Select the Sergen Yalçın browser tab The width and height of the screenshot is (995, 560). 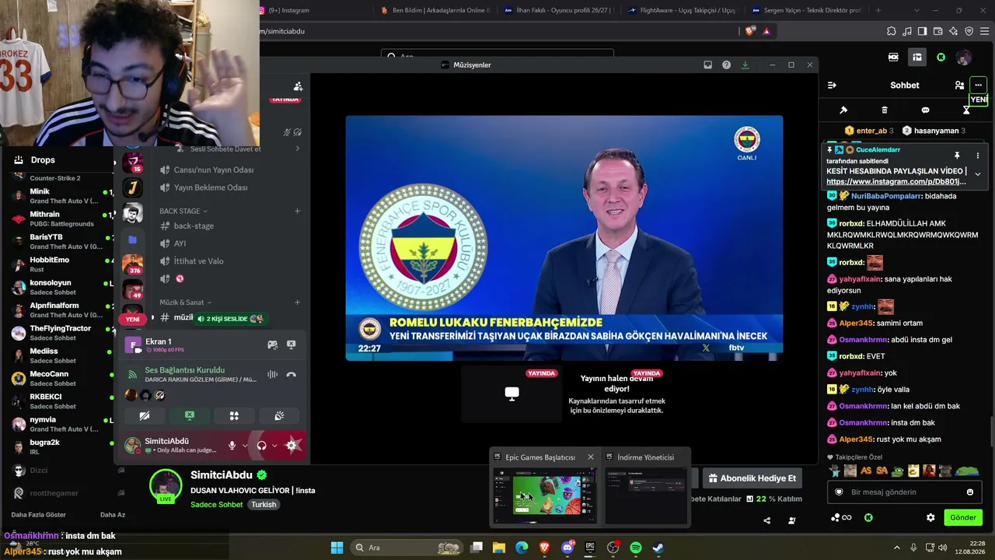(807, 10)
